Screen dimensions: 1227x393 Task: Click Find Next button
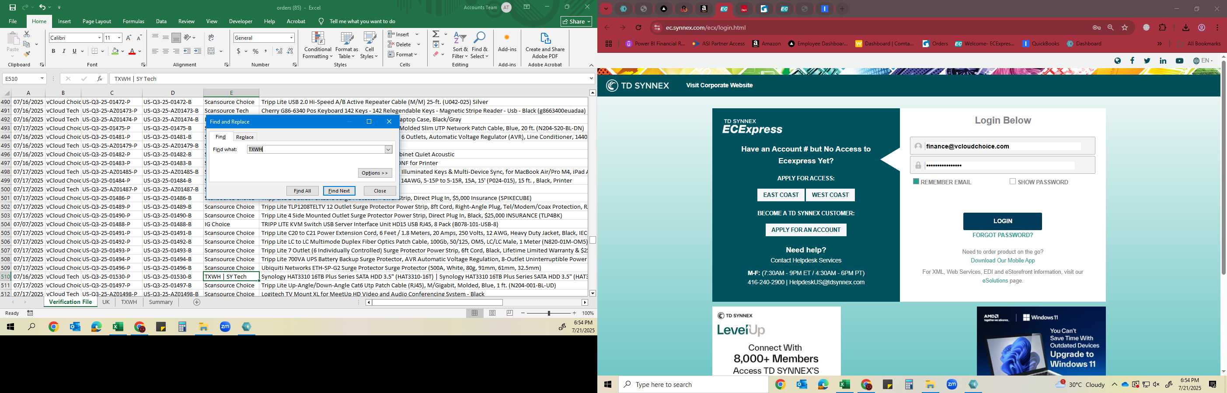coord(339,191)
